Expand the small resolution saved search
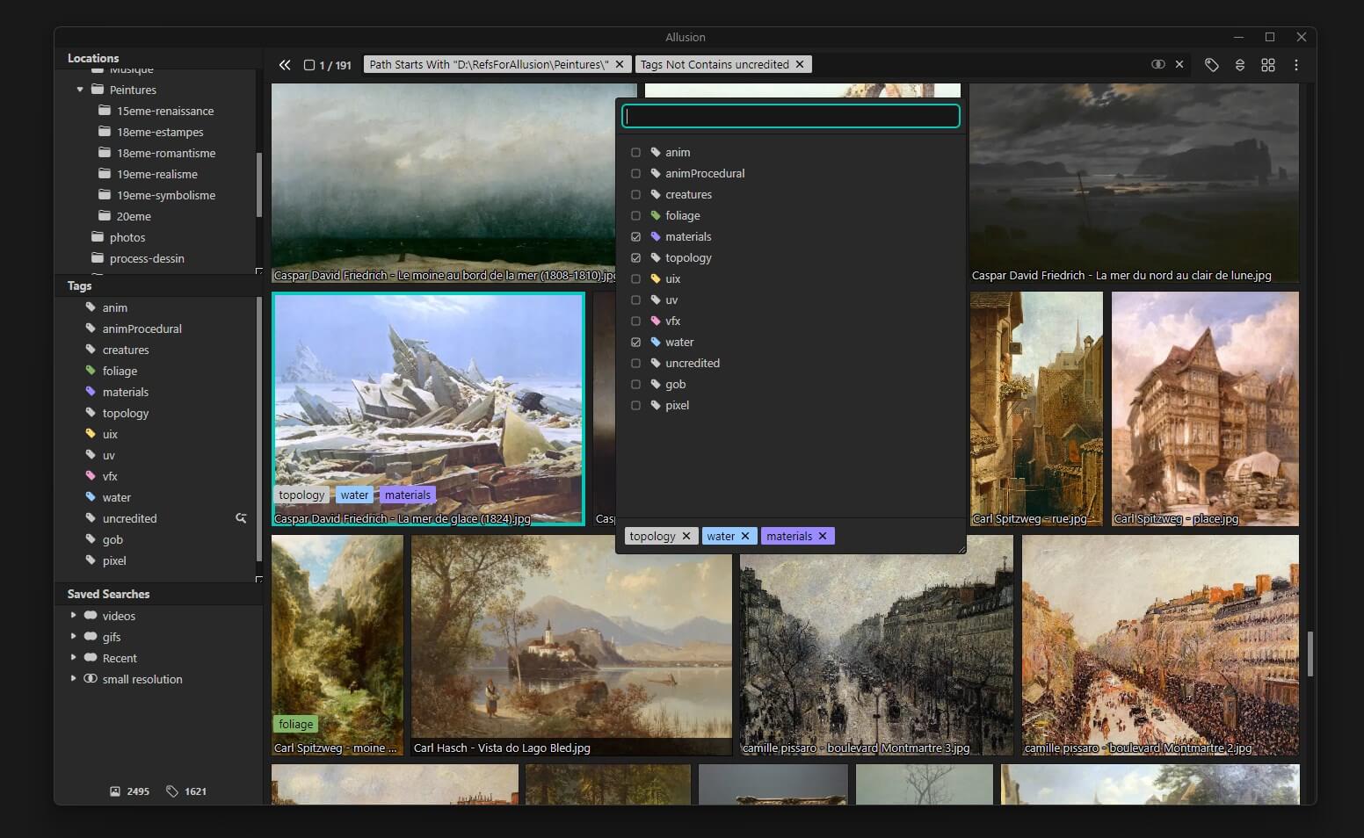 [x=73, y=679]
